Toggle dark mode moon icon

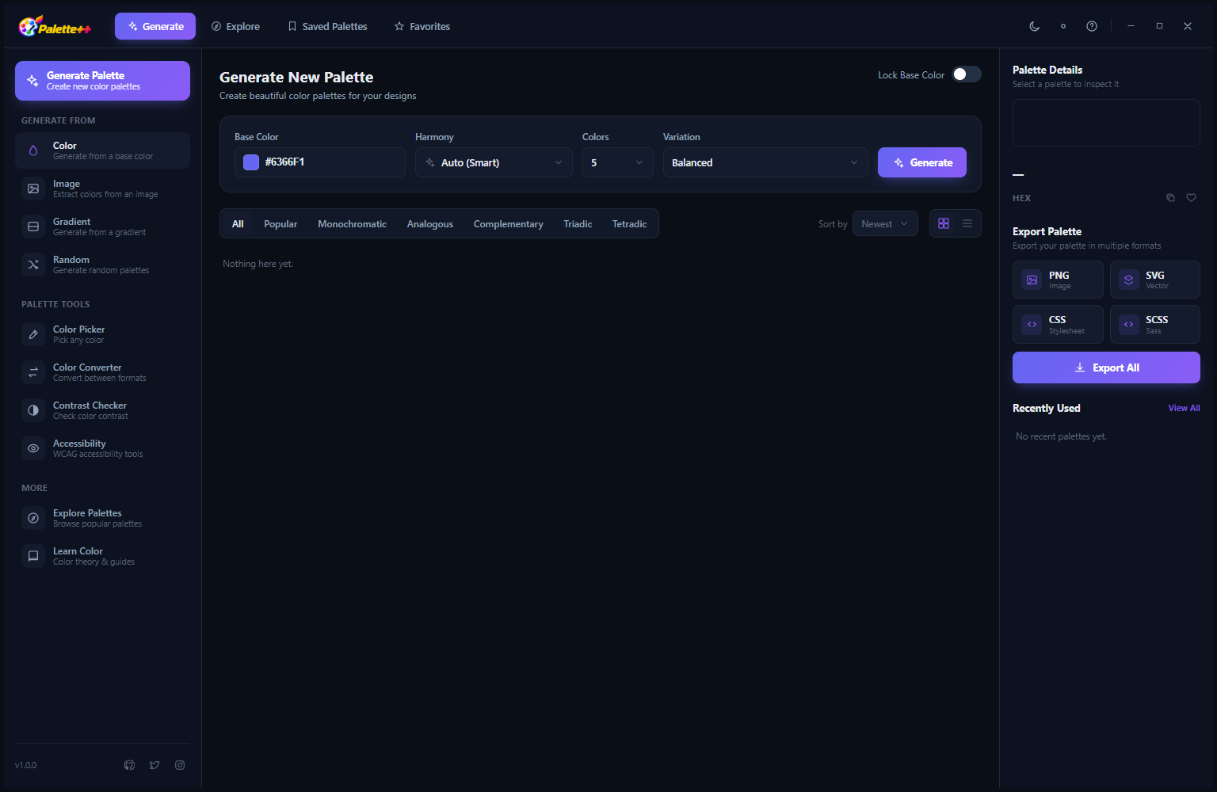click(1035, 26)
